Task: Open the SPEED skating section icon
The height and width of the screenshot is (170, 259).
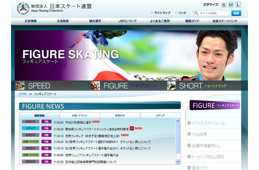Action: [x=20, y=85]
